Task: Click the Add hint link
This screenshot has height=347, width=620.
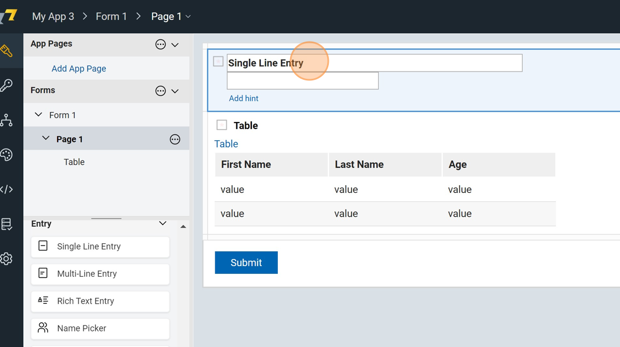Action: click(244, 98)
